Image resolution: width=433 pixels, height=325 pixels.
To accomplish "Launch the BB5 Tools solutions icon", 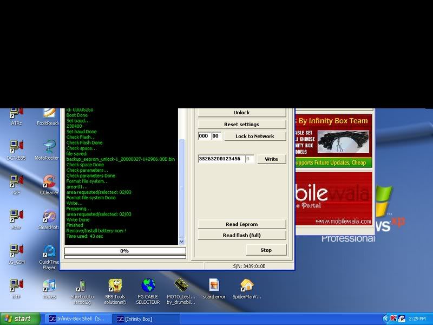I will click(x=115, y=292).
